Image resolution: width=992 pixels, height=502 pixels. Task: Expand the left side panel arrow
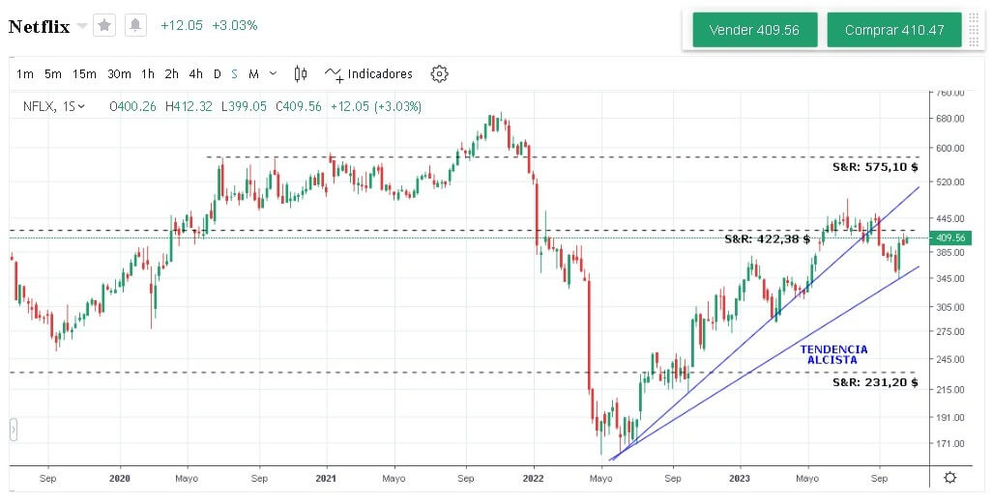(14, 430)
